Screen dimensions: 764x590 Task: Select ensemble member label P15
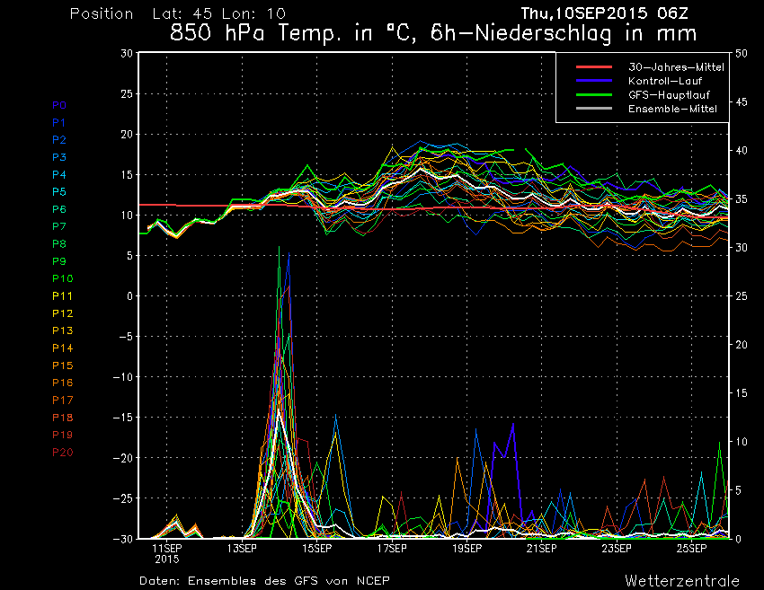click(62, 365)
